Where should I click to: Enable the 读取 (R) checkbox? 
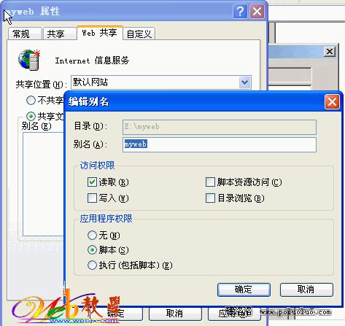[x=92, y=182]
